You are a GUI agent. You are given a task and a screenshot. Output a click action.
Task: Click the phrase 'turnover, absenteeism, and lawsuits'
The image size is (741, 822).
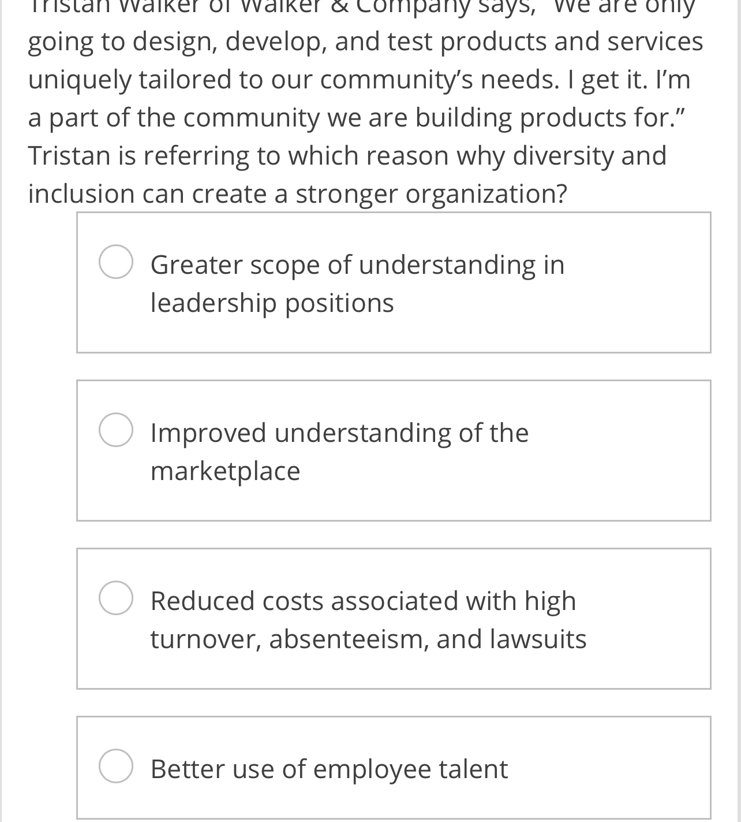click(x=368, y=639)
